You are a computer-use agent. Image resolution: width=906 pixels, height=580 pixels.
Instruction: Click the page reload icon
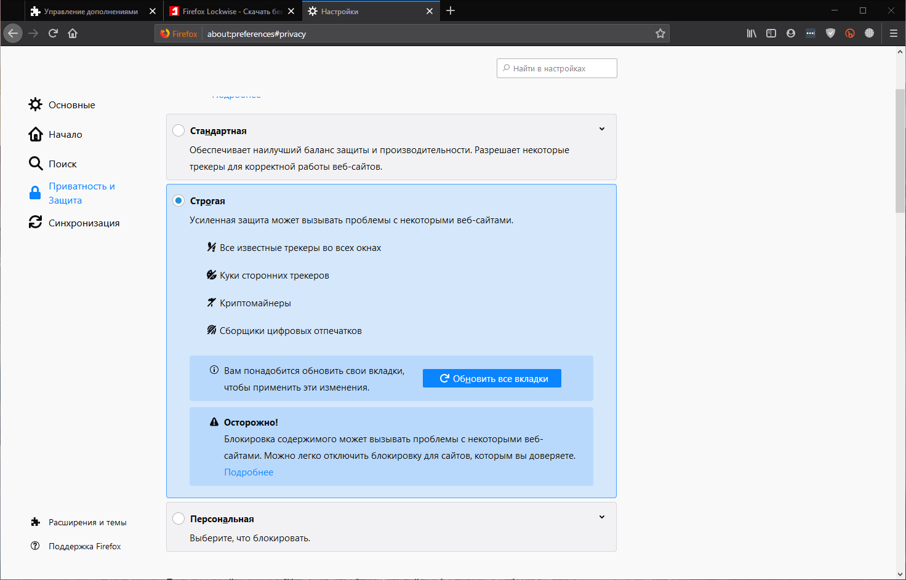point(54,33)
